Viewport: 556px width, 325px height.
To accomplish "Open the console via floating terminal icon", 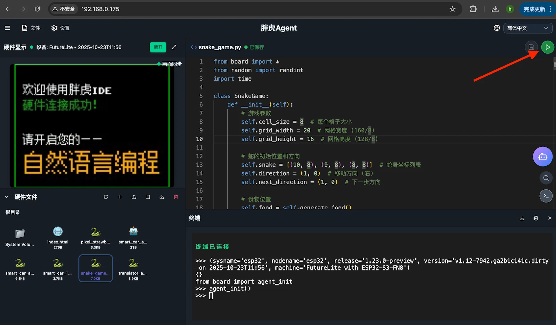I will [x=546, y=196].
